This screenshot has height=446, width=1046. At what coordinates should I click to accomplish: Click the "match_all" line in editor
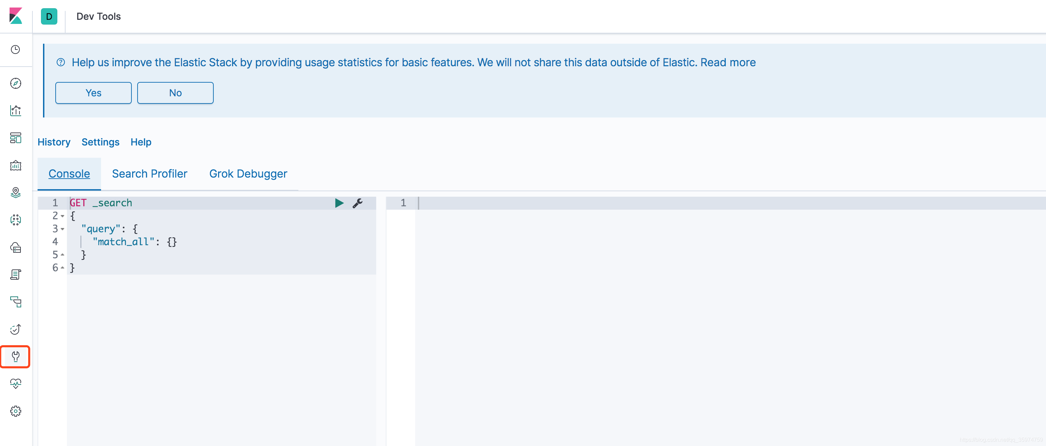coord(135,242)
